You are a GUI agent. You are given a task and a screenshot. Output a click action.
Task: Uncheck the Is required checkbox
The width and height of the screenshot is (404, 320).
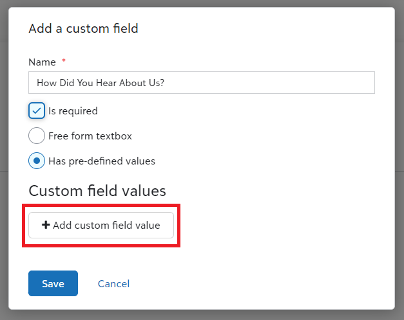(x=37, y=111)
